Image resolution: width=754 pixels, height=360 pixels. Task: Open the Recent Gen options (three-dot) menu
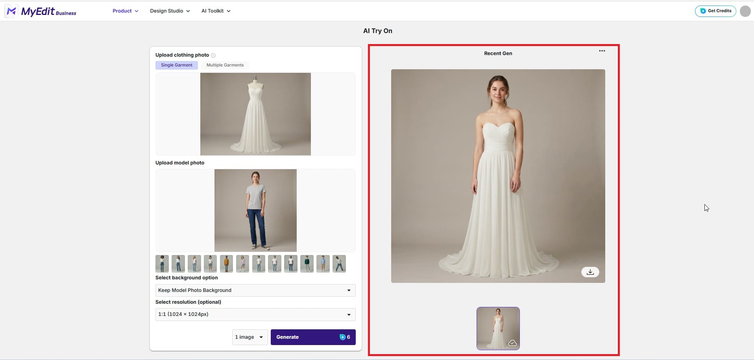point(602,50)
